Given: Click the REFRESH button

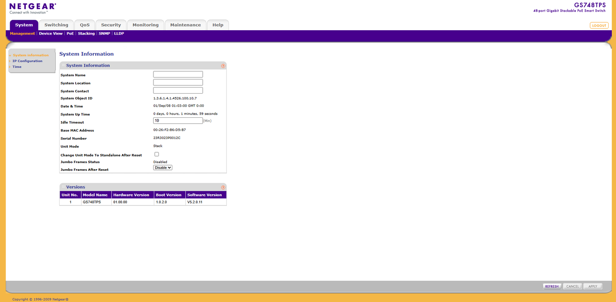Looking at the screenshot, I should (552, 286).
